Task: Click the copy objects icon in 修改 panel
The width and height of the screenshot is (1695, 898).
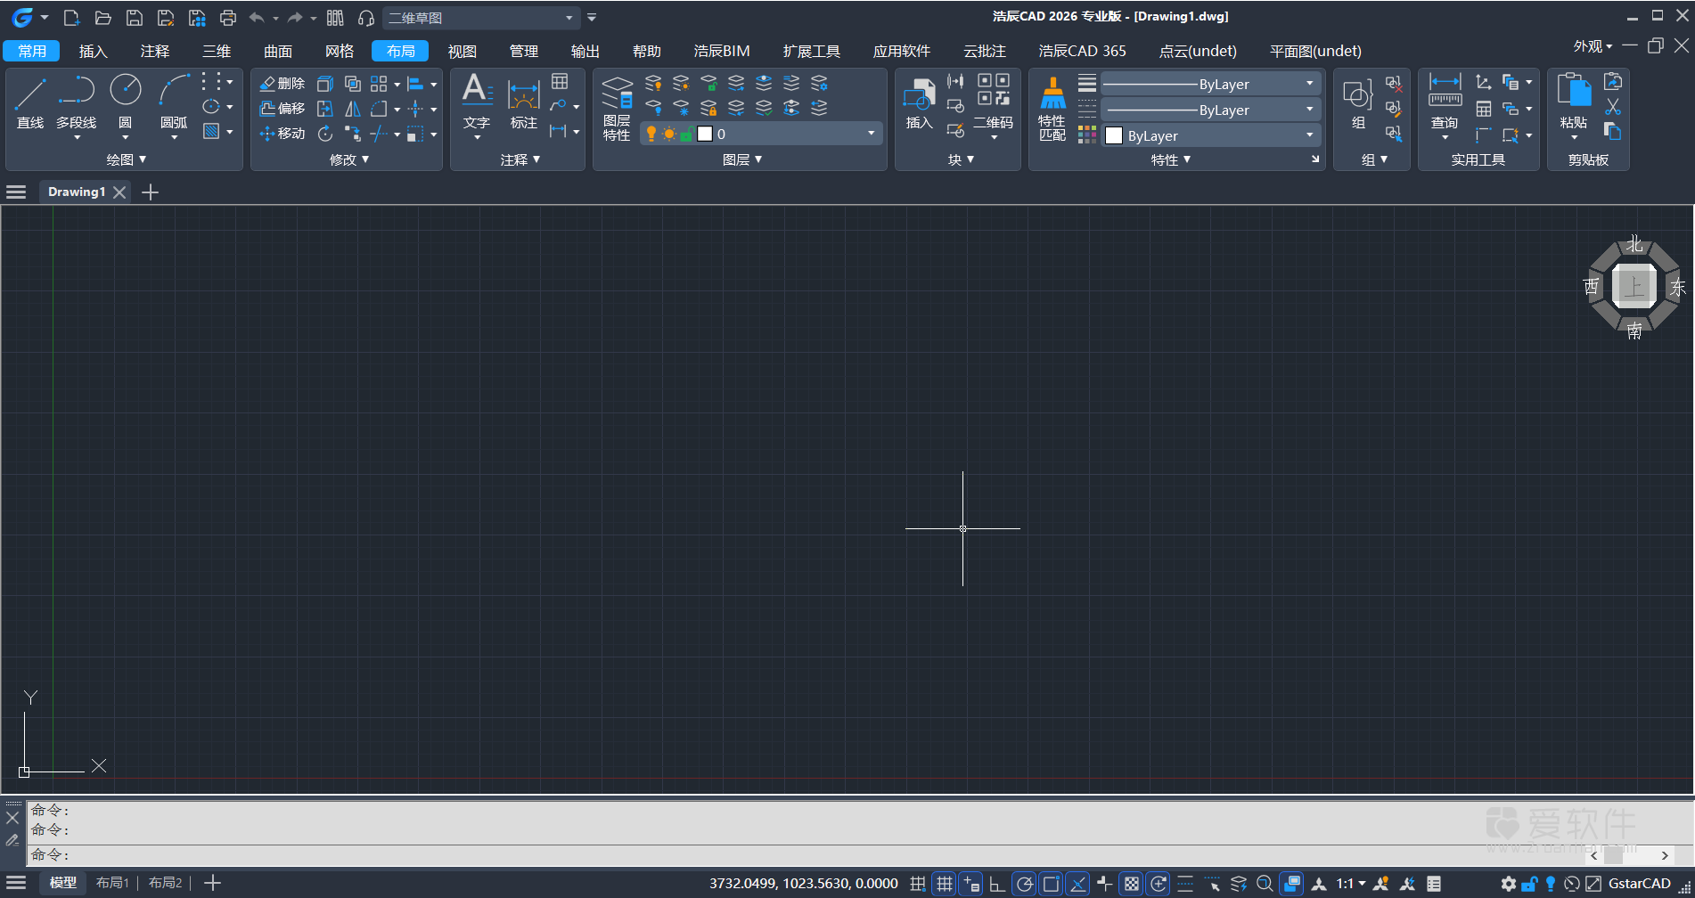Action: click(x=353, y=84)
